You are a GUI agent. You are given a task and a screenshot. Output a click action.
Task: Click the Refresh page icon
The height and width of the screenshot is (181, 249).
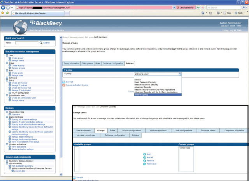pyautogui.click(x=198, y=7)
